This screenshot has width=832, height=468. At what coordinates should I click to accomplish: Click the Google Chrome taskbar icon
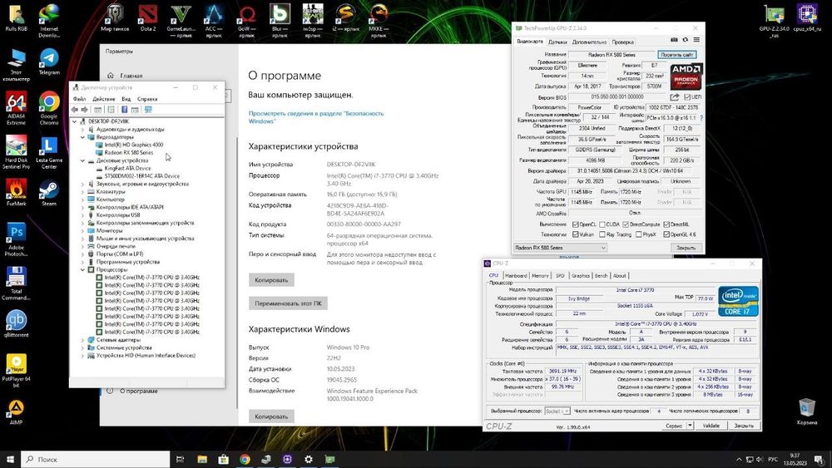(245, 459)
